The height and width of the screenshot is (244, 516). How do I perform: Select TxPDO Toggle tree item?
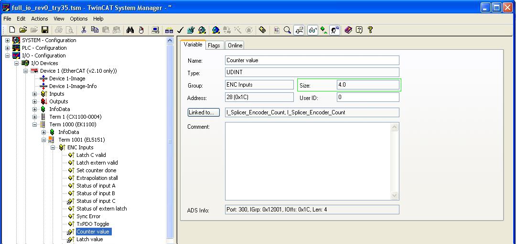click(x=93, y=224)
